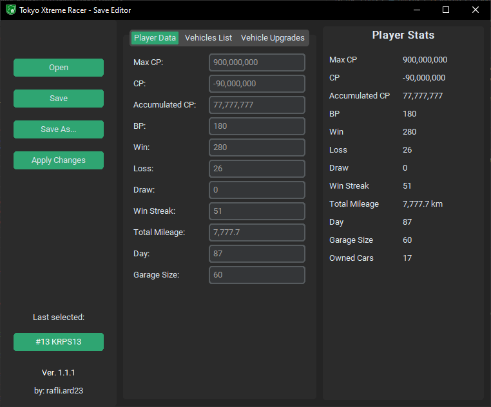Focus the Draw input field

(x=257, y=190)
